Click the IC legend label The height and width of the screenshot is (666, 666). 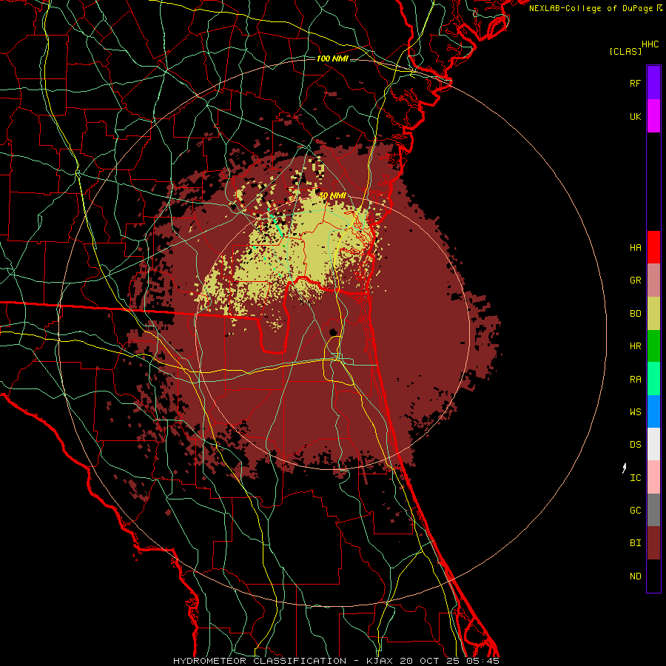(635, 478)
